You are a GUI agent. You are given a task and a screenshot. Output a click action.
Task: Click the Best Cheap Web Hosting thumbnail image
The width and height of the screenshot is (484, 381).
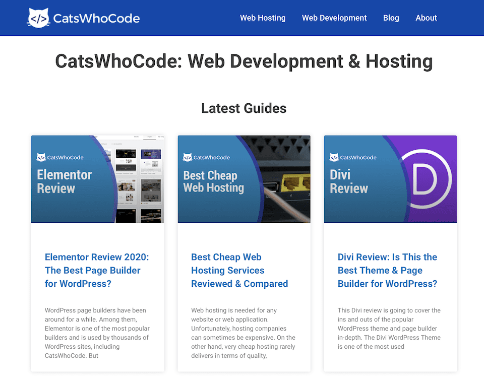coord(244,178)
